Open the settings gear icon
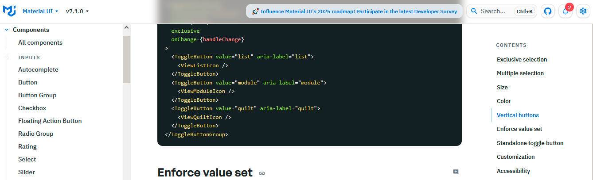 tap(583, 11)
